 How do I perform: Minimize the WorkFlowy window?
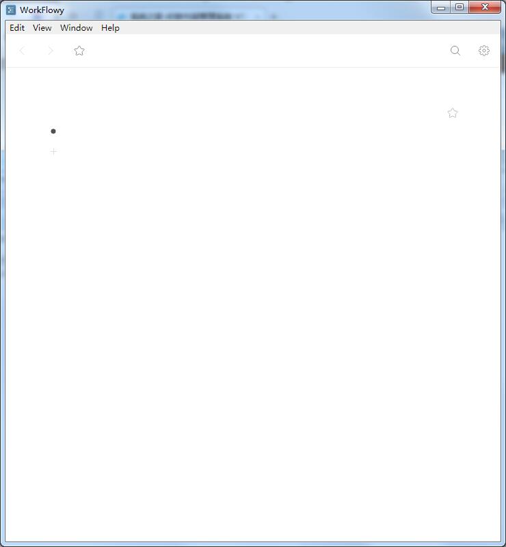tap(441, 8)
